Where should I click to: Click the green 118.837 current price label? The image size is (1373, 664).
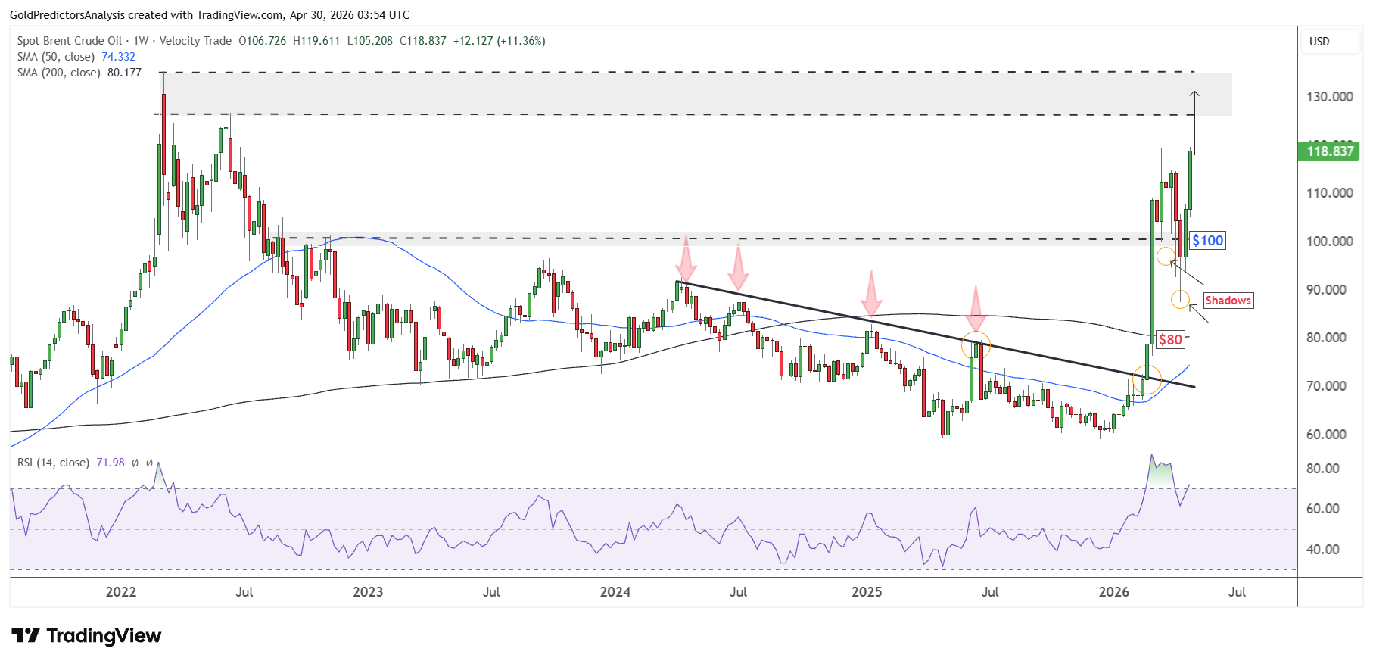(x=1330, y=151)
